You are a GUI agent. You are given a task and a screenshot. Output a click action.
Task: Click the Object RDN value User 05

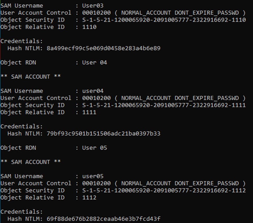click(x=94, y=148)
